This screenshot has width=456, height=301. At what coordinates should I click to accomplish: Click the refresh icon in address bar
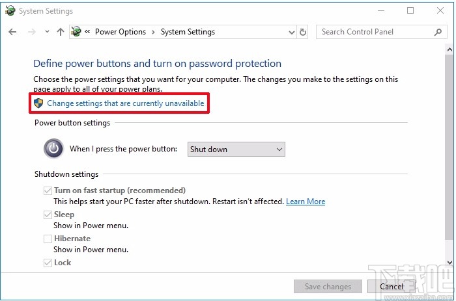(303, 32)
